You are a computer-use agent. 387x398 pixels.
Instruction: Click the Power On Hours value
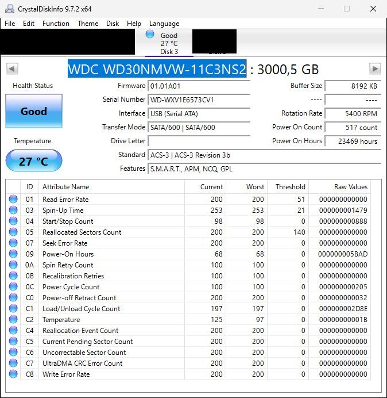(x=353, y=141)
